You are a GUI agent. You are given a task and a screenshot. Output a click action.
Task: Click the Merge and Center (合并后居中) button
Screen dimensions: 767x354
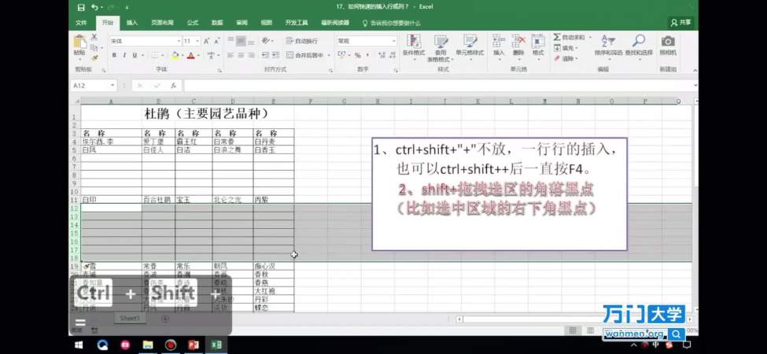pos(305,55)
